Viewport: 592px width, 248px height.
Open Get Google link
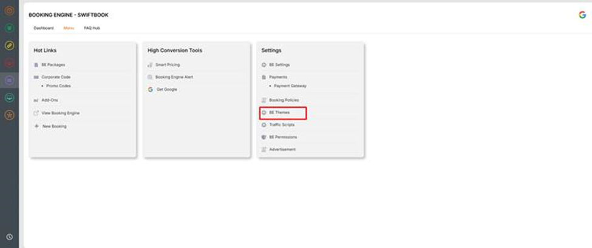166,89
